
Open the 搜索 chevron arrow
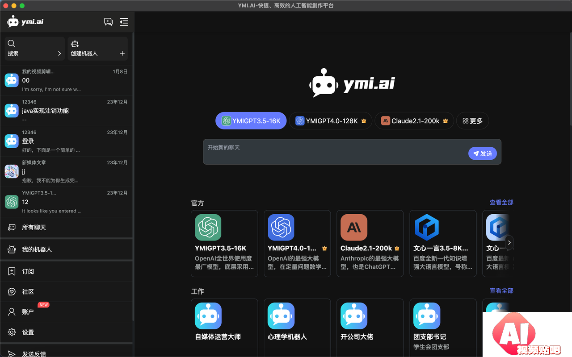pyautogui.click(x=59, y=54)
